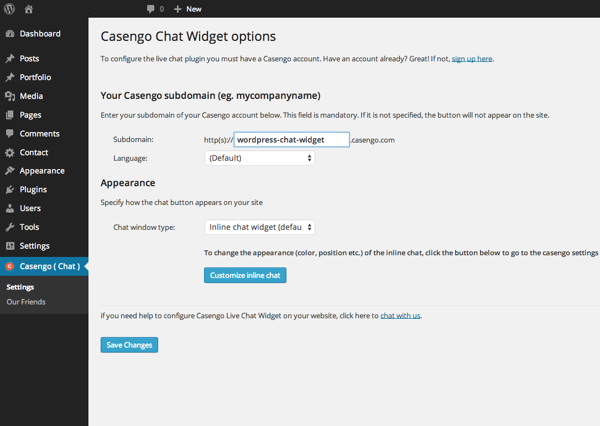This screenshot has width=600, height=426.
Task: Click the Pages document icon
Action: [x=10, y=115]
